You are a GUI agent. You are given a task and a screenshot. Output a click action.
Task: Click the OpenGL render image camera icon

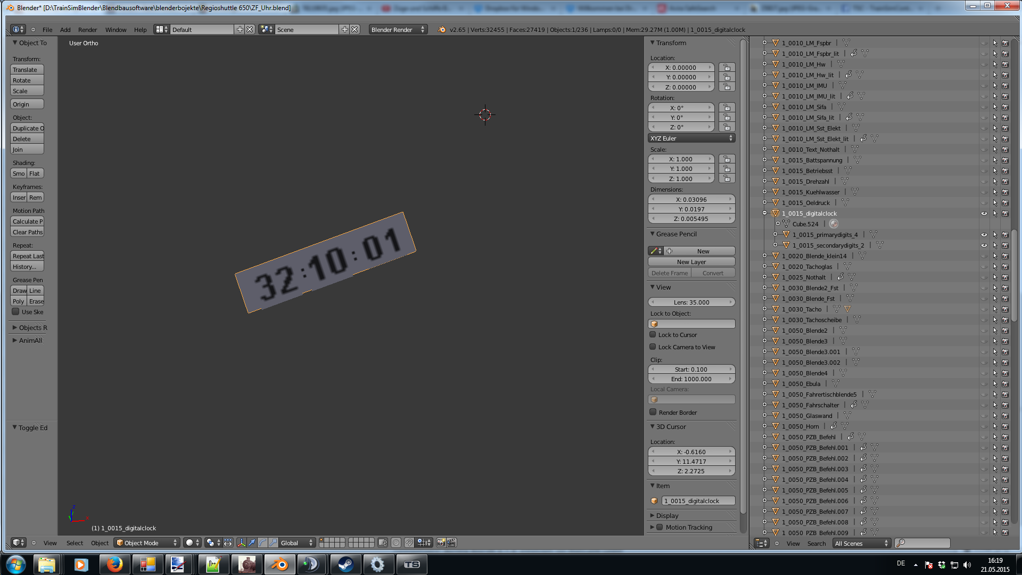point(441,543)
